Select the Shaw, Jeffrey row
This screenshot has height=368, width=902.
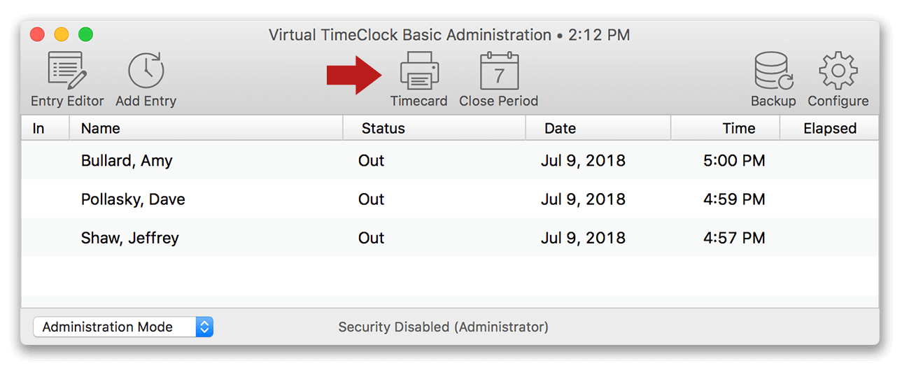coord(130,238)
